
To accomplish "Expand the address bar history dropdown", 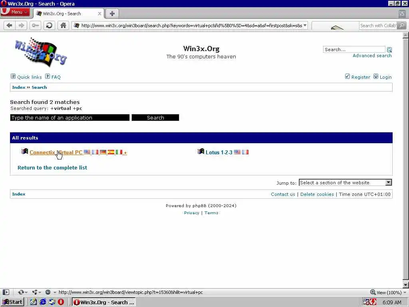I will tap(305, 25).
